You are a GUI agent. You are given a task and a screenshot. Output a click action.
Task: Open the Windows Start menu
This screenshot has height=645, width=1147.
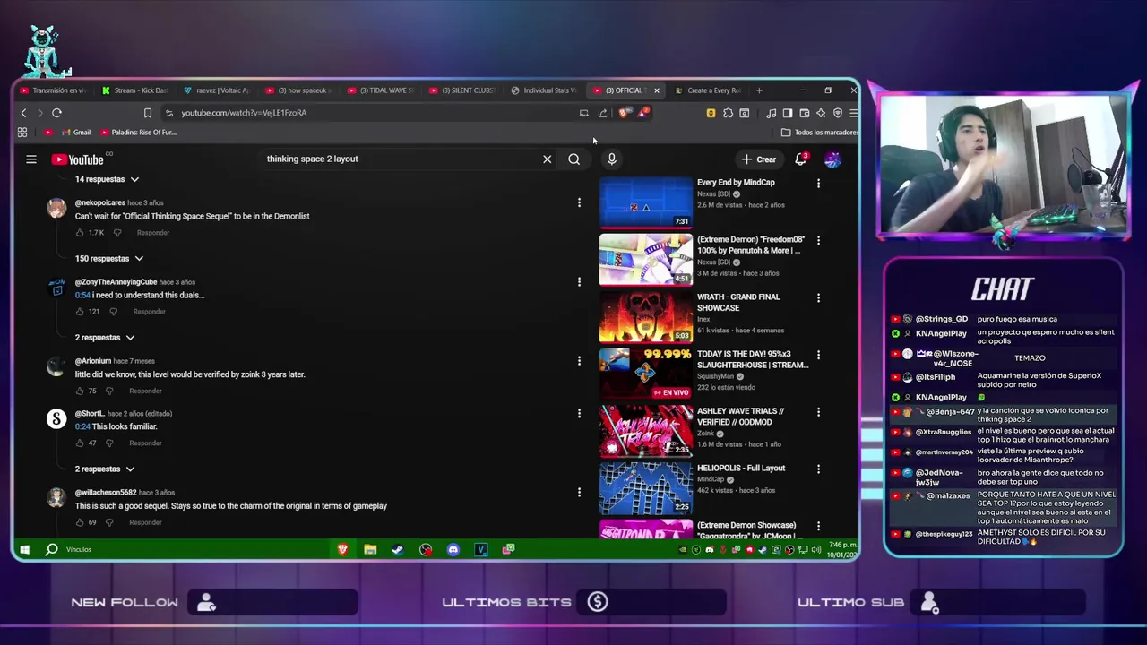pyautogui.click(x=24, y=549)
